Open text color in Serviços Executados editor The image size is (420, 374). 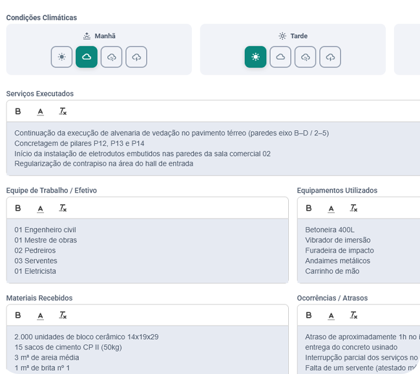(41, 111)
